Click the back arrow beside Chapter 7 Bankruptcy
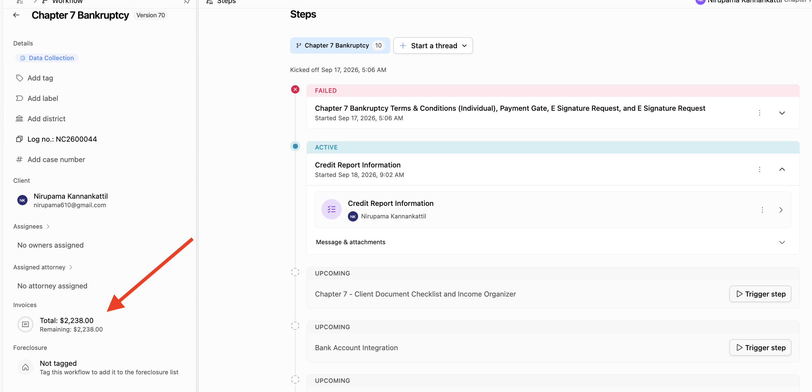The image size is (812, 392). click(16, 15)
